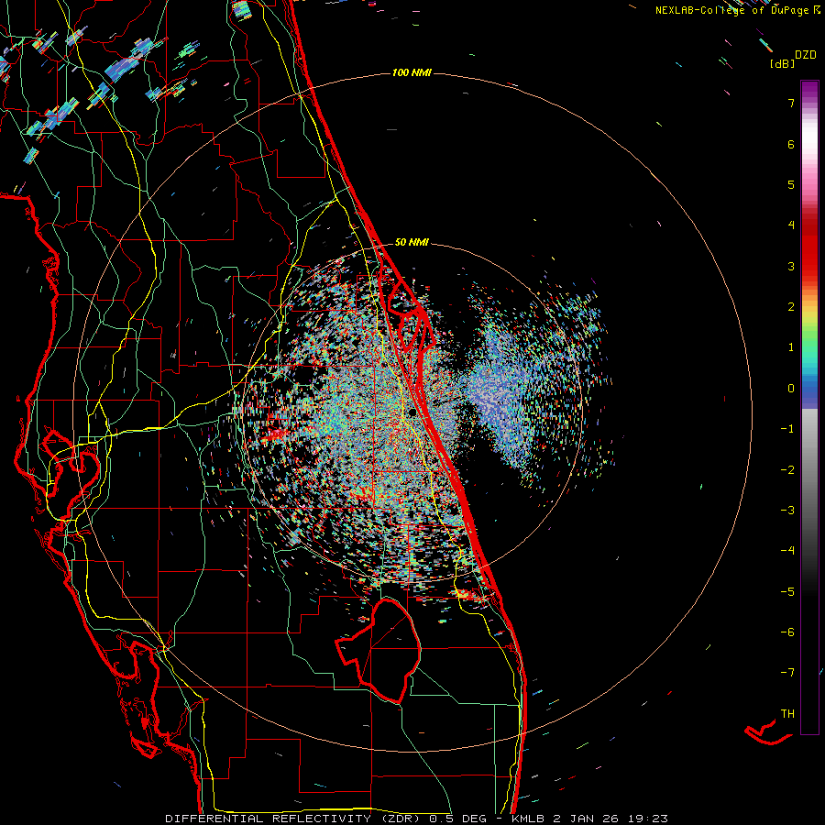This screenshot has height=825, width=825.
Task: Click the -5 value on color scale
Action: click(x=787, y=592)
